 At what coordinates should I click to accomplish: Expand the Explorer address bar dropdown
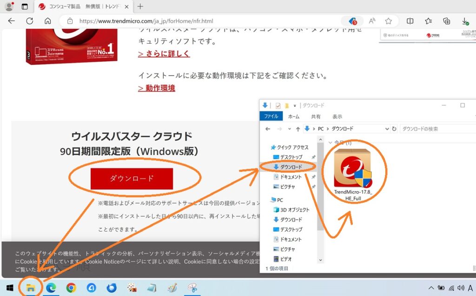point(387,129)
